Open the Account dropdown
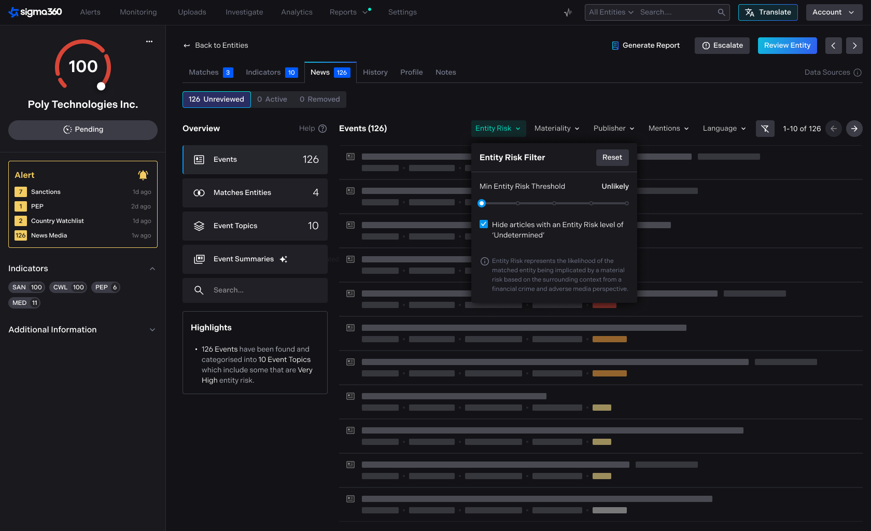The image size is (871, 531). point(834,12)
